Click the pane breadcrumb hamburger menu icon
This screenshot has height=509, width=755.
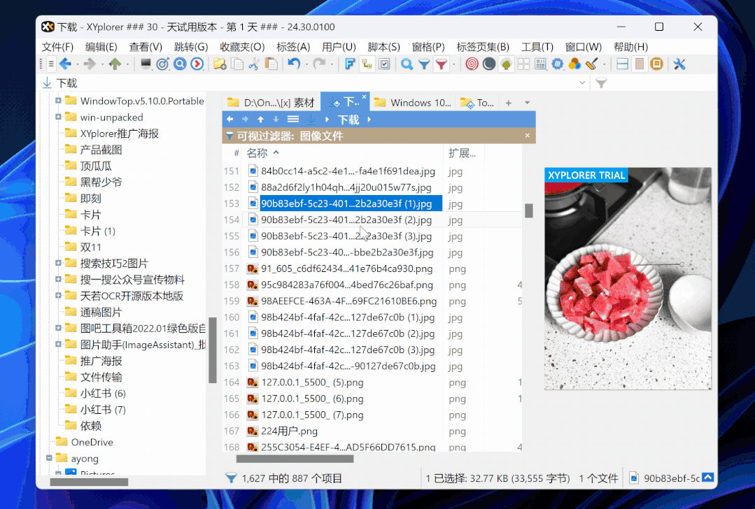point(293,119)
